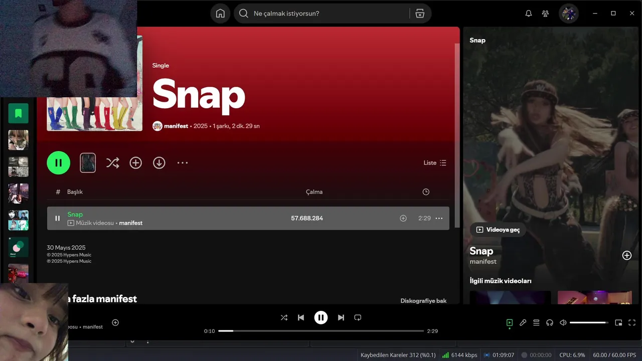Image resolution: width=642 pixels, height=361 pixels.
Task: Click the video preview thumbnail beside play button
Action: pos(88,162)
